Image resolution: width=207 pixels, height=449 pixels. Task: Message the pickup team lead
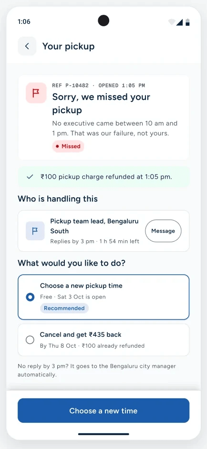[163, 231]
